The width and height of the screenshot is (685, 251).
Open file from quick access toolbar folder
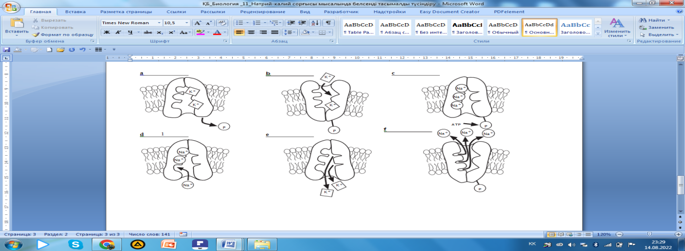tap(60, 49)
